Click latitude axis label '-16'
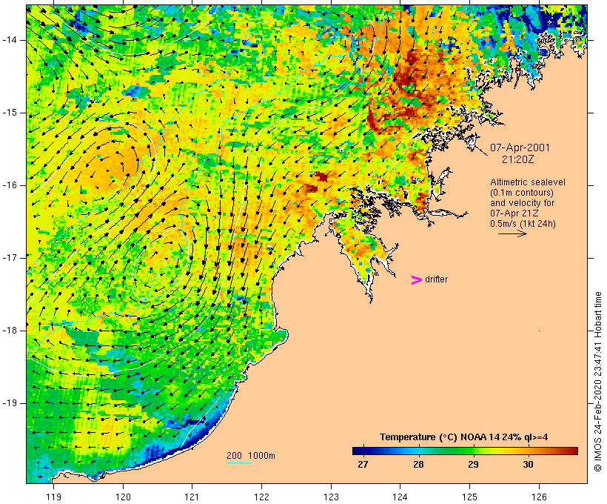The width and height of the screenshot is (607, 504). [x=10, y=185]
